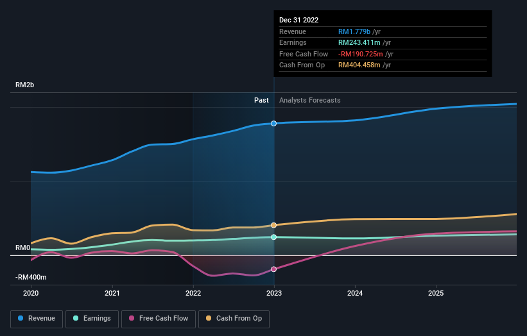Toggle the Earnings legend series
527x336 pixels.
[x=92, y=319]
